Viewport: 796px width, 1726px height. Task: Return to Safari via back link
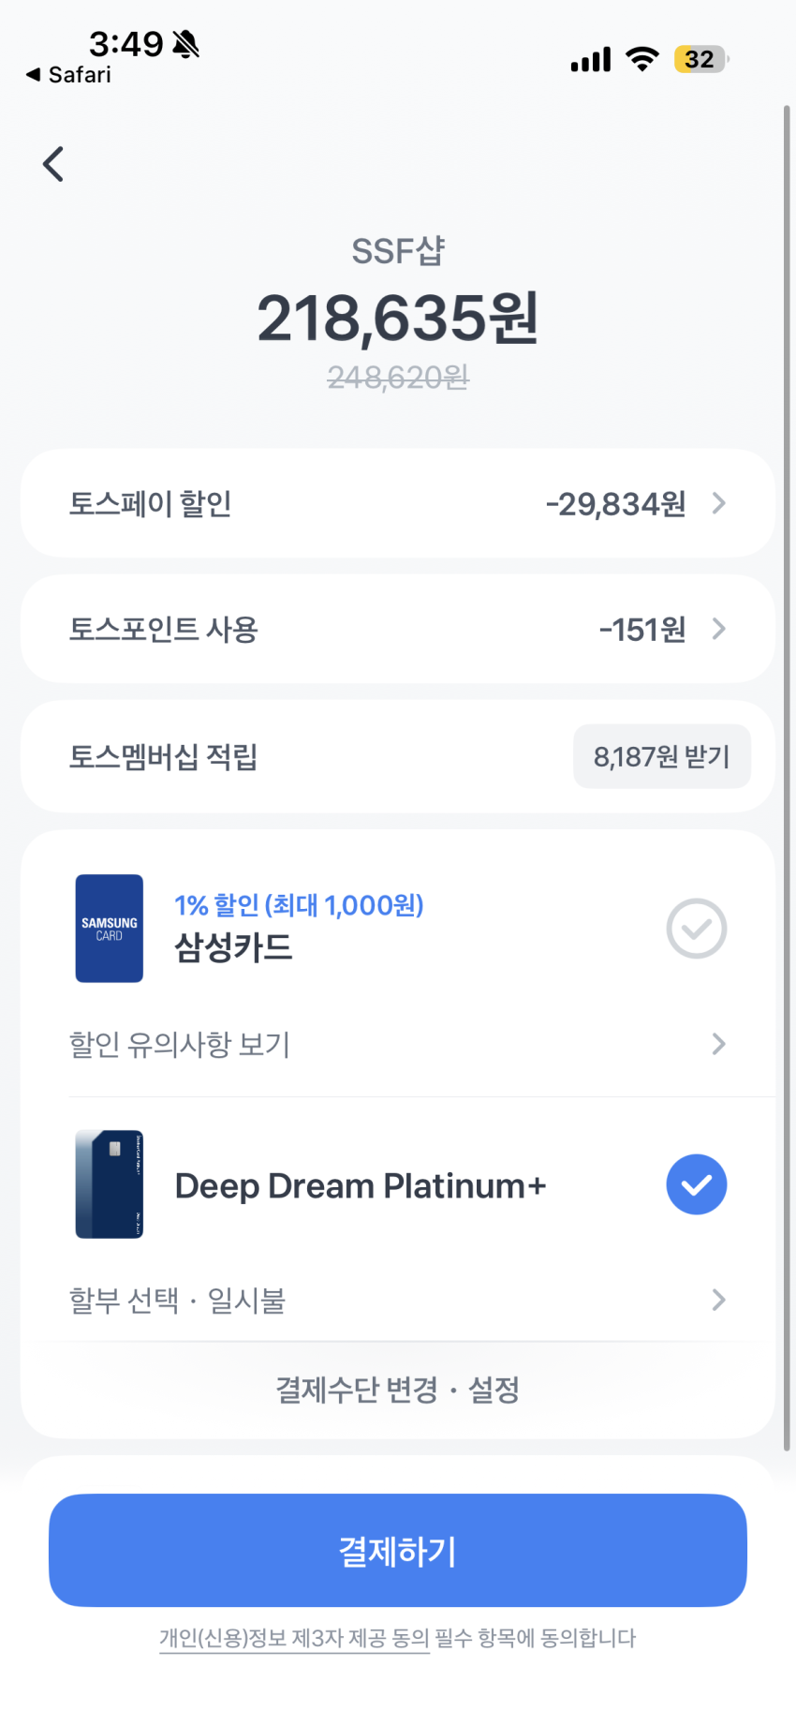pyautogui.click(x=68, y=75)
